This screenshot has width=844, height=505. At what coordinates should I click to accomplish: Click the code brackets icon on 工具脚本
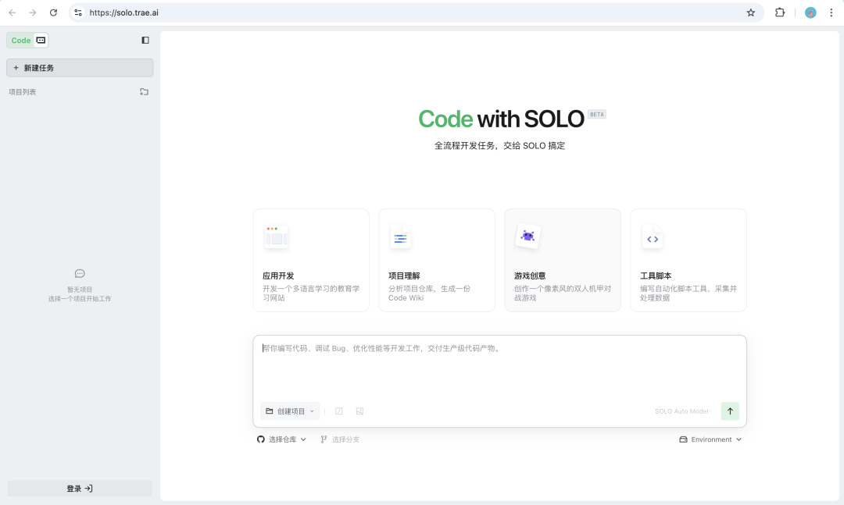point(653,237)
